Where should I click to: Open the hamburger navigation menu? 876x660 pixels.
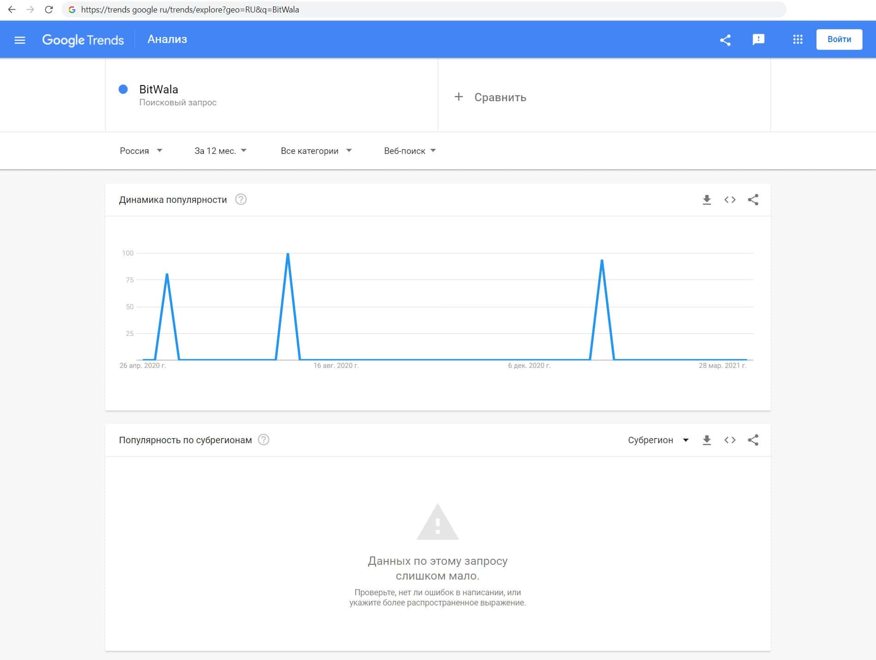click(20, 40)
